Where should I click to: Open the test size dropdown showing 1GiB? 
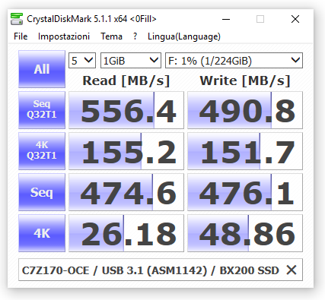(131, 61)
